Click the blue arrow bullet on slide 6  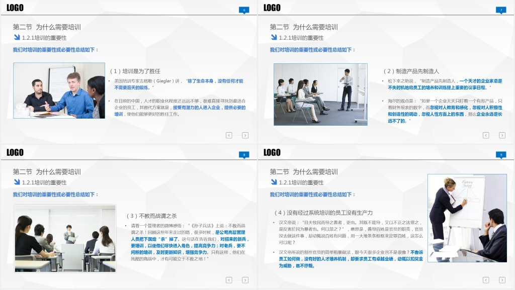coord(17,37)
